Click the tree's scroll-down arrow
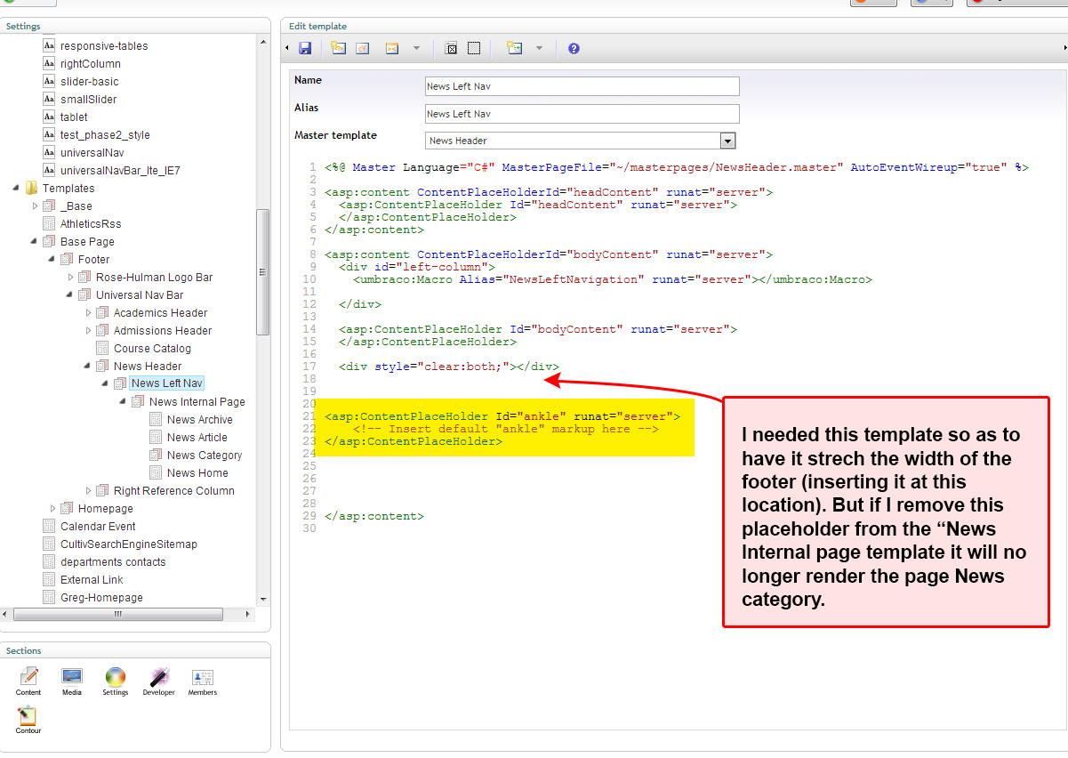Screen dimensions: 1068x758 click(x=262, y=600)
